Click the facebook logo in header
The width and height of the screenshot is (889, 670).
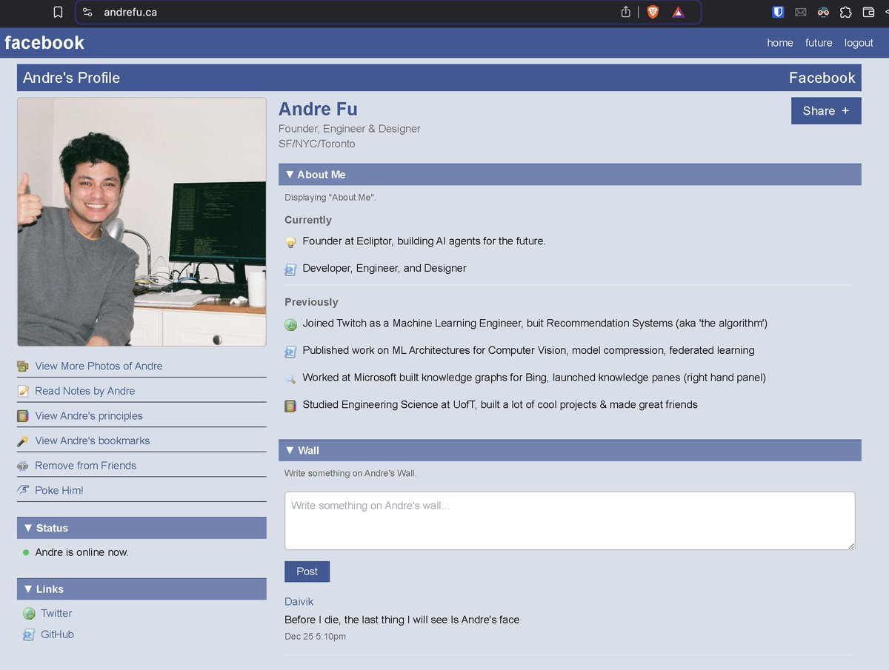(x=44, y=43)
